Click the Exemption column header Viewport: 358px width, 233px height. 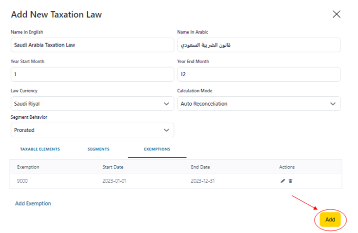pos(28,167)
